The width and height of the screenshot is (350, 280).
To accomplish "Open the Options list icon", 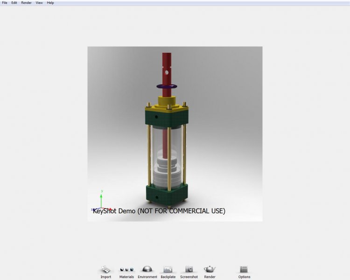I will pyautogui.click(x=244, y=269).
